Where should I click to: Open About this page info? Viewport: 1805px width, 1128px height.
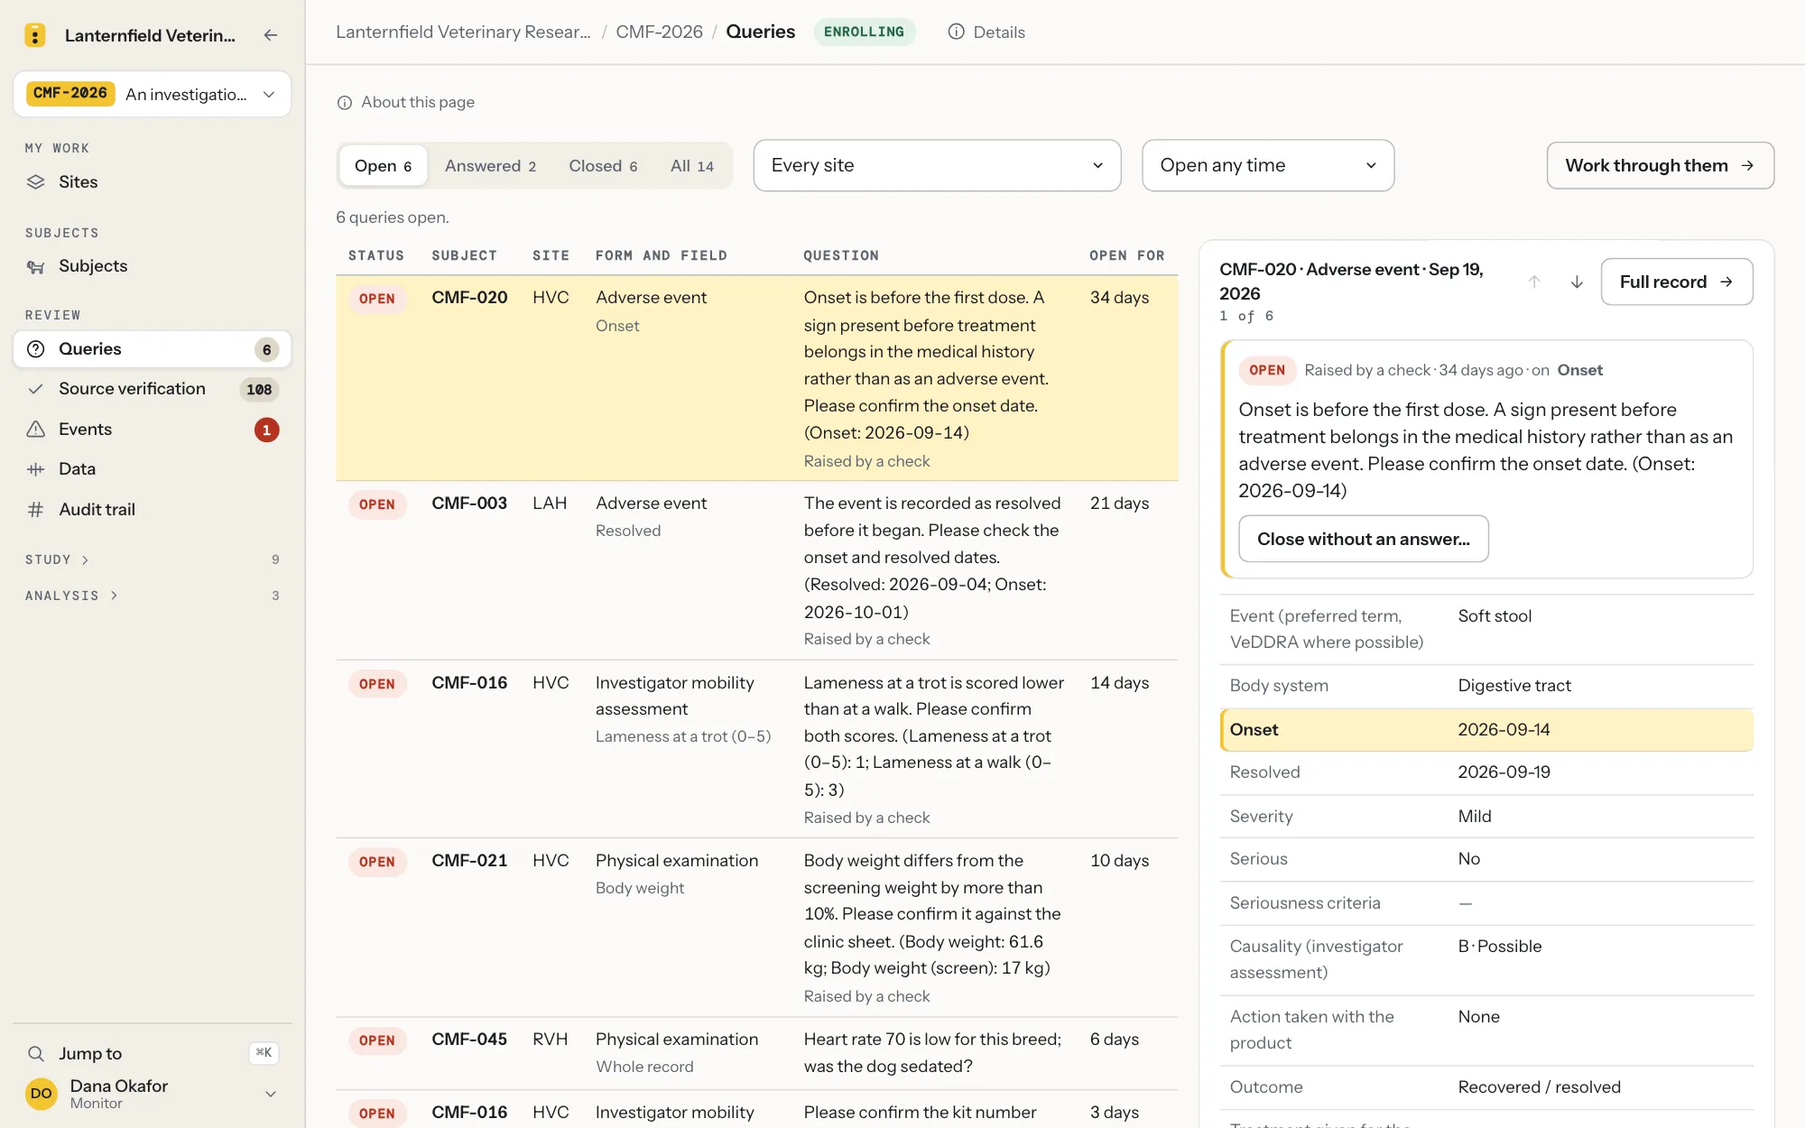pyautogui.click(x=405, y=103)
